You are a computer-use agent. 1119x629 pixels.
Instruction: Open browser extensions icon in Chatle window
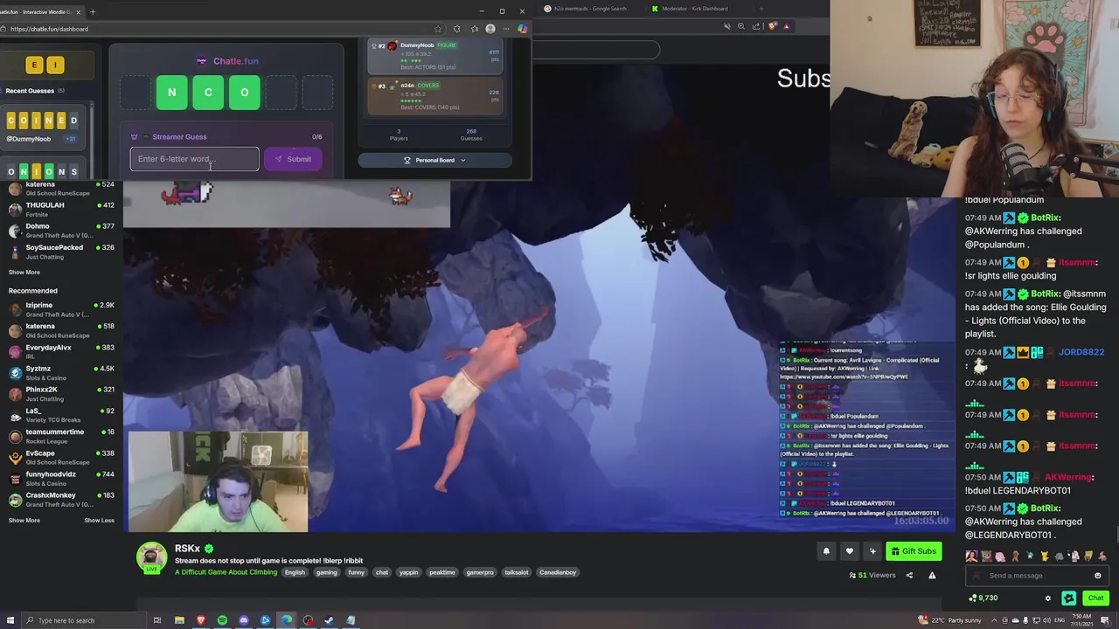coord(456,29)
